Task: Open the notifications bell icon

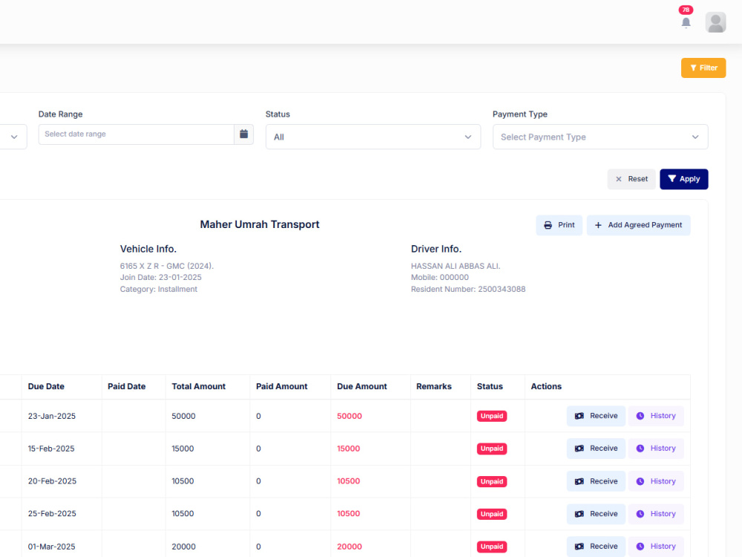Action: coord(686,22)
